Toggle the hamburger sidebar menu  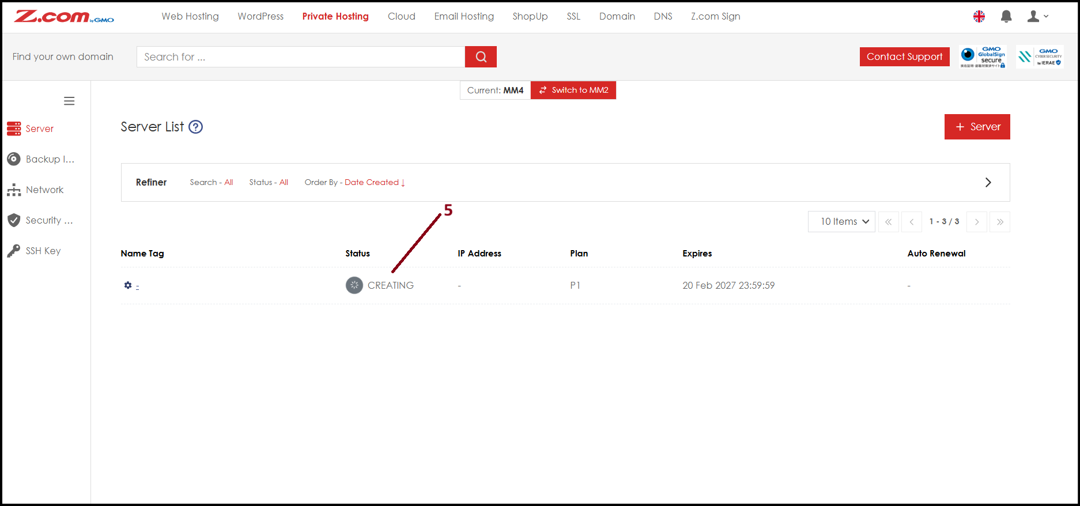coord(69,101)
